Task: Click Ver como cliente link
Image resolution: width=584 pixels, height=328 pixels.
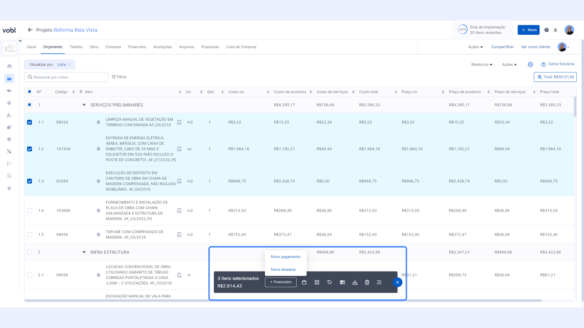Action: [535, 47]
